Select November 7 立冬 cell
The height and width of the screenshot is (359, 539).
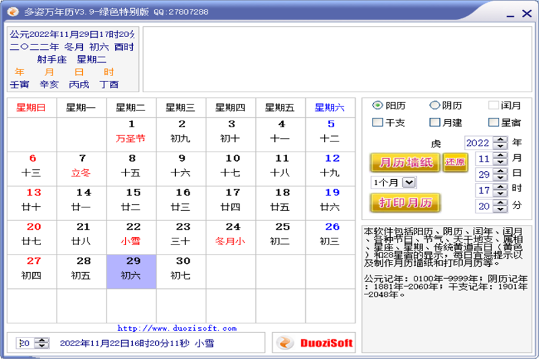coord(82,168)
